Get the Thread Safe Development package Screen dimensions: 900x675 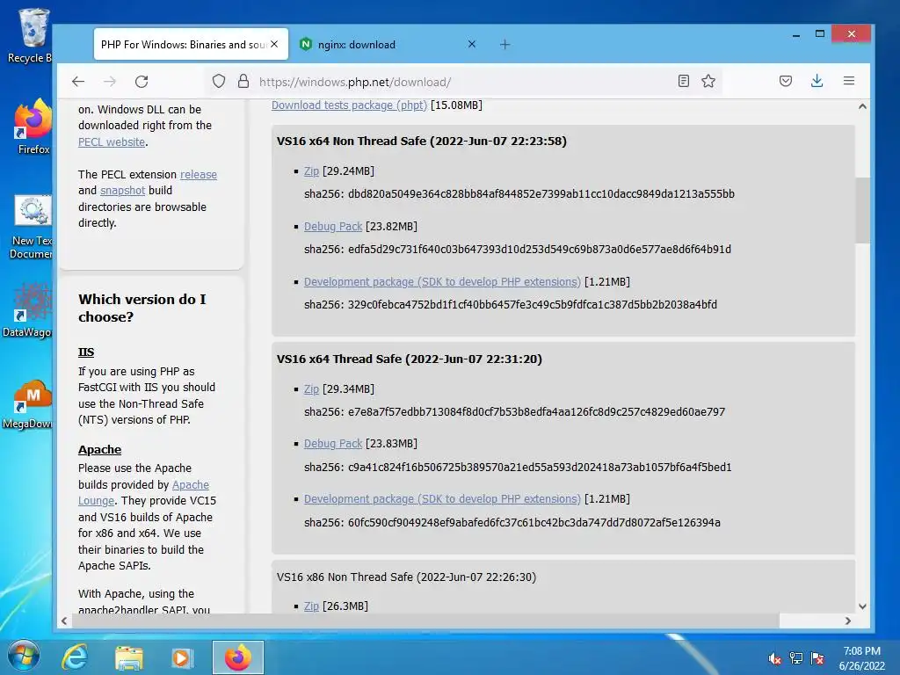[x=442, y=499]
